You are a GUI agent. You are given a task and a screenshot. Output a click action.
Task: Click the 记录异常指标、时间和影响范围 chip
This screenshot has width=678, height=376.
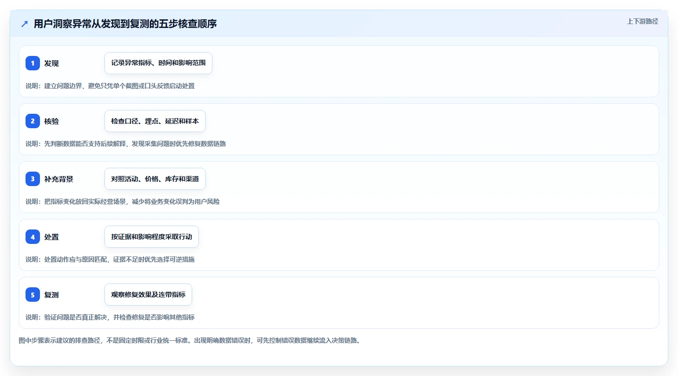(158, 63)
